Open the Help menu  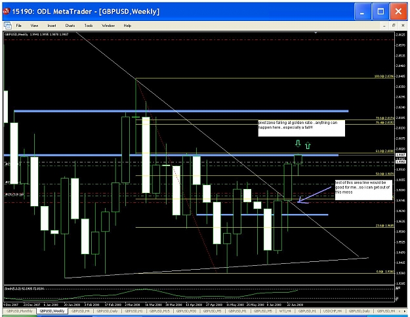pos(127,26)
